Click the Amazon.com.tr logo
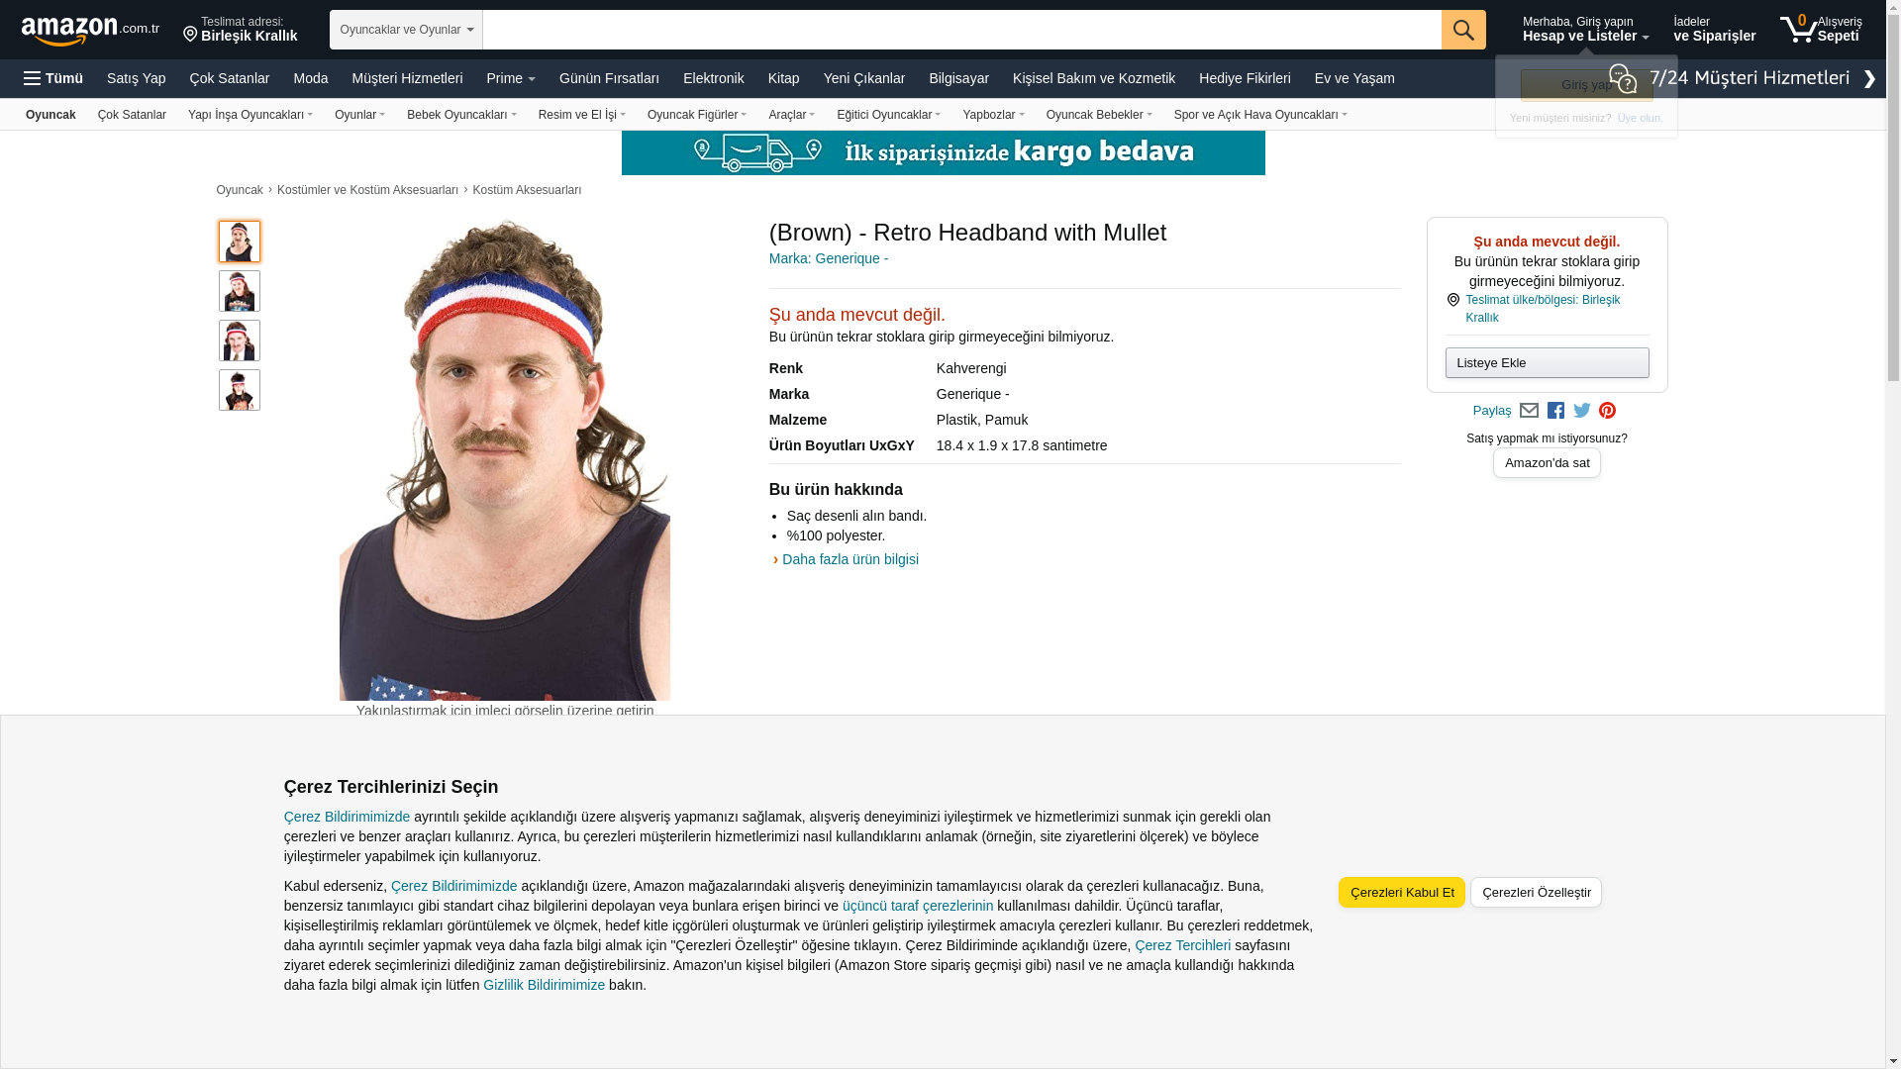1901x1069 pixels. 89,30
